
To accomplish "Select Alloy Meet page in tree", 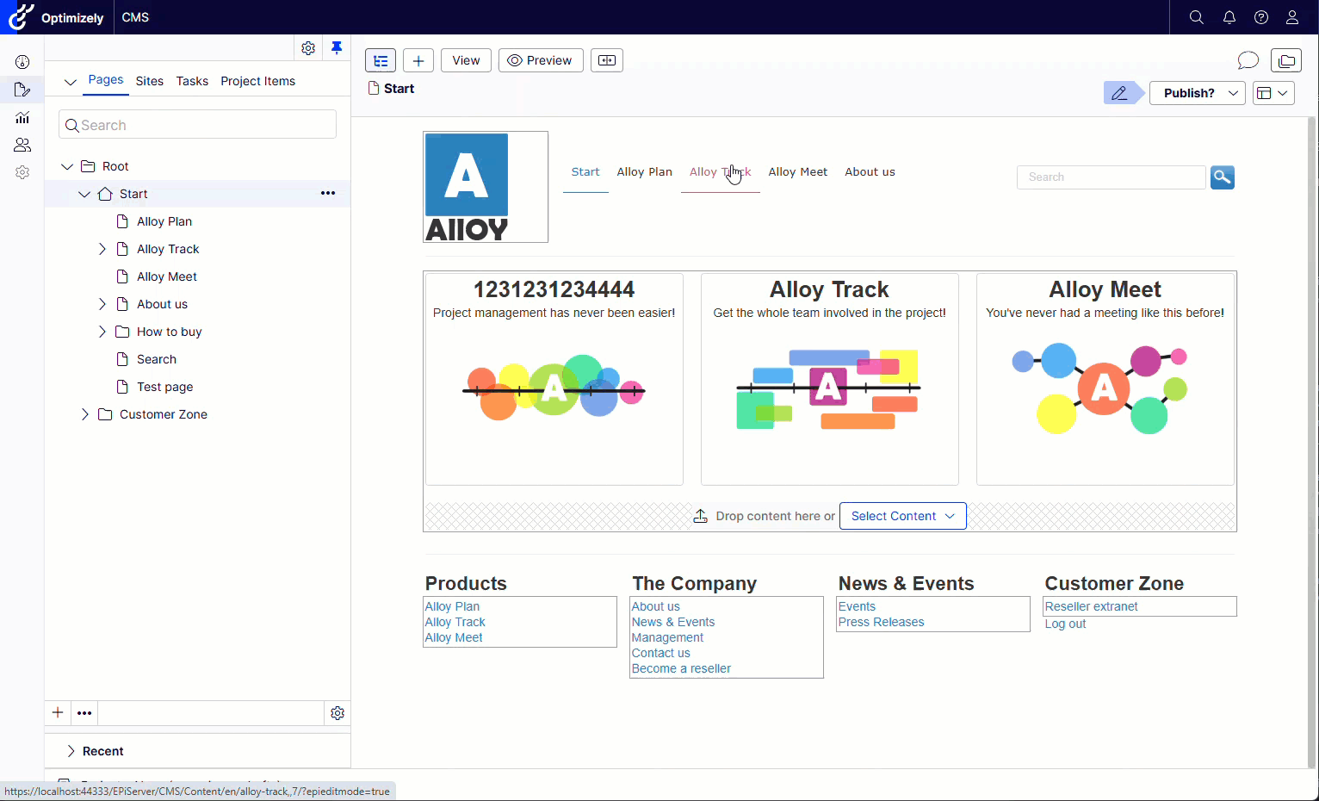I will [x=167, y=276].
